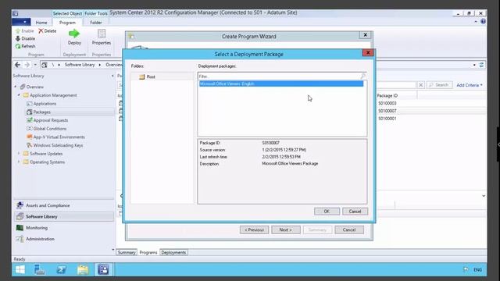Open PowerShell from the taskbar
The image size is (500, 281).
tap(61, 269)
